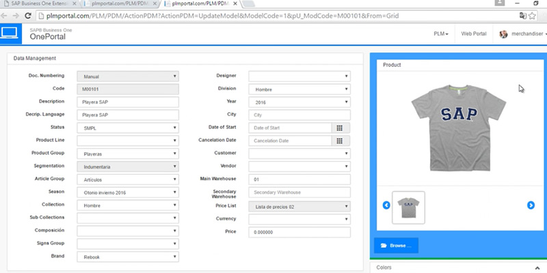Show the next product image
547x273 pixels.
point(531,205)
